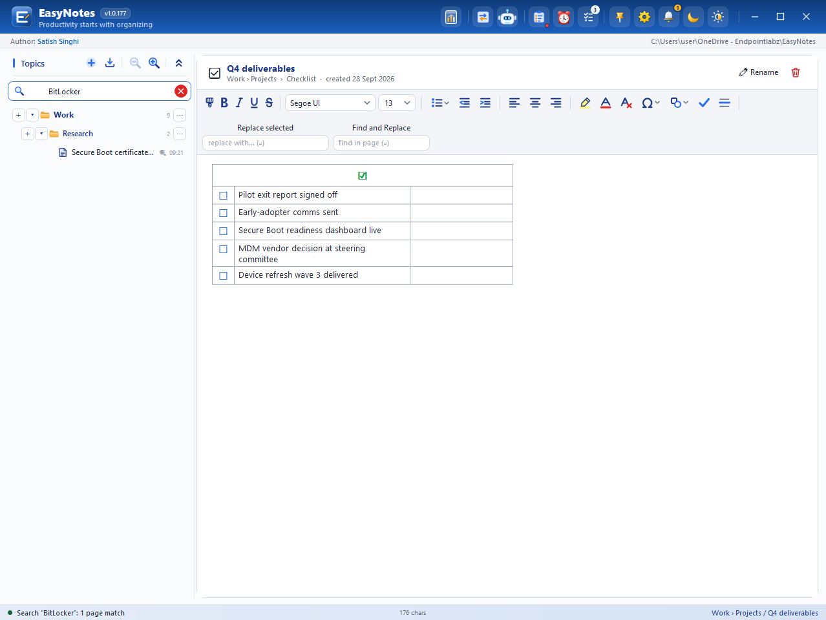Image resolution: width=826 pixels, height=620 pixels.
Task: Click the BitLocker search field
Action: click(x=100, y=91)
